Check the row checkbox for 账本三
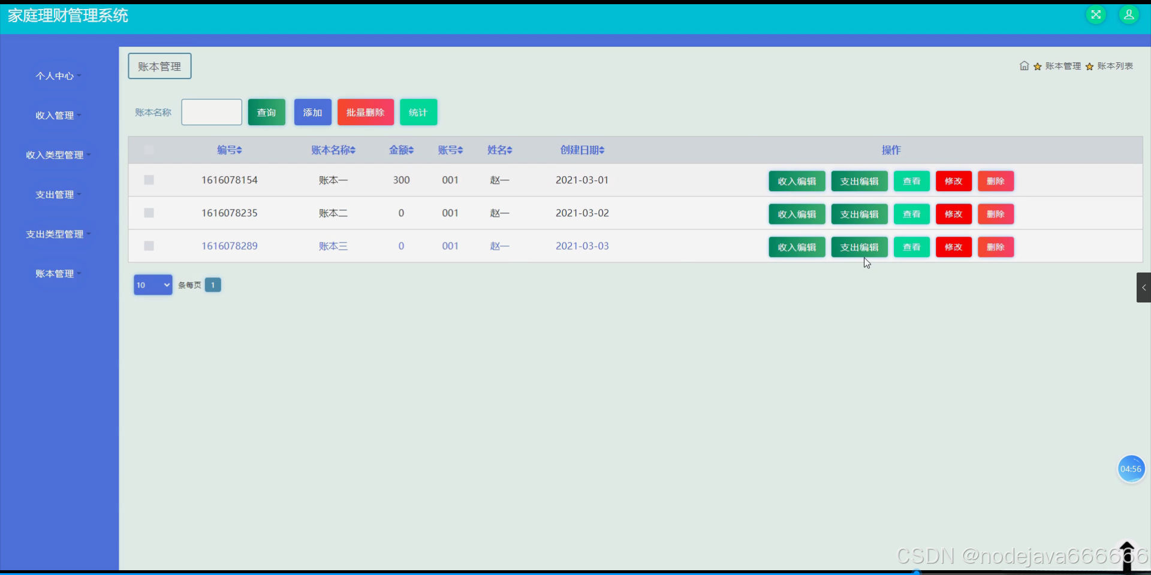The image size is (1151, 575). tap(149, 246)
